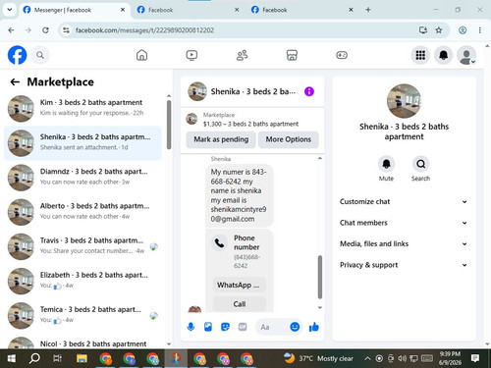Expand Media, files and links section

click(x=404, y=243)
